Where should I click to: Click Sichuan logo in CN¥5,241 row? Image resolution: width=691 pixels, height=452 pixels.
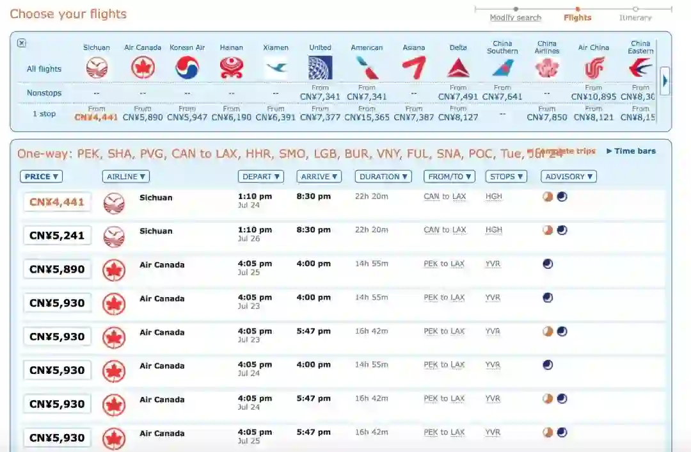[114, 237]
